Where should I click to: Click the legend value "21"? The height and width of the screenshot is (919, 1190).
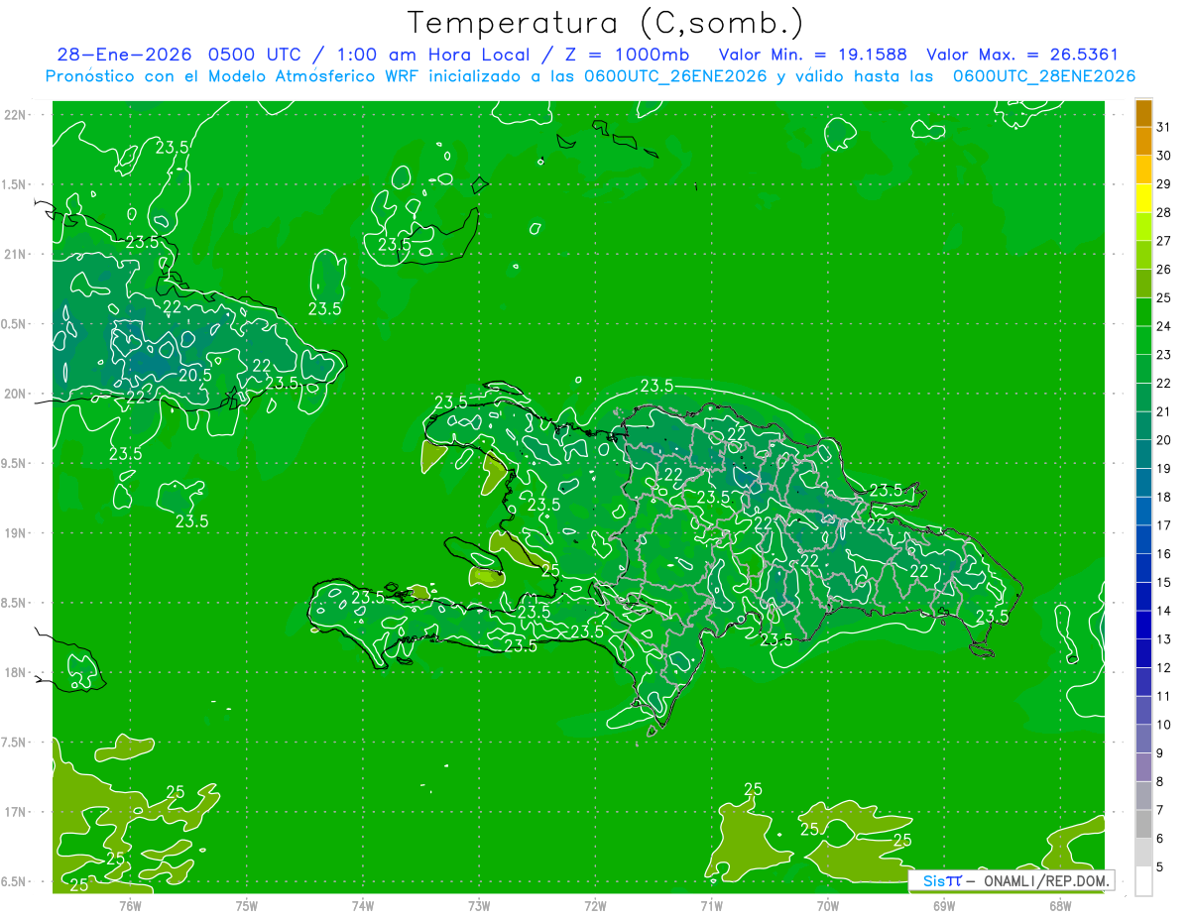coord(1164,411)
